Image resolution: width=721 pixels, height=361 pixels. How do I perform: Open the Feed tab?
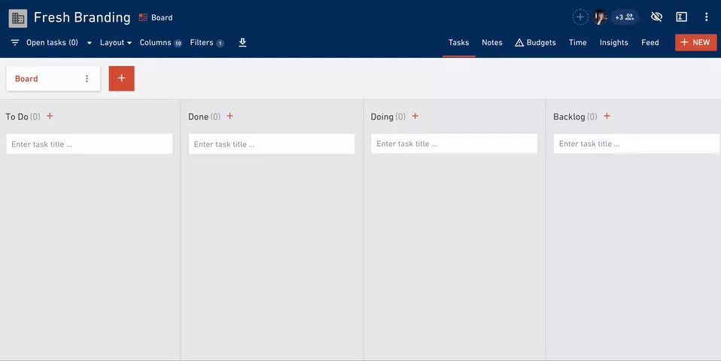point(650,42)
